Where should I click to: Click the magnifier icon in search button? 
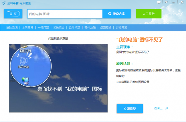[110, 14]
